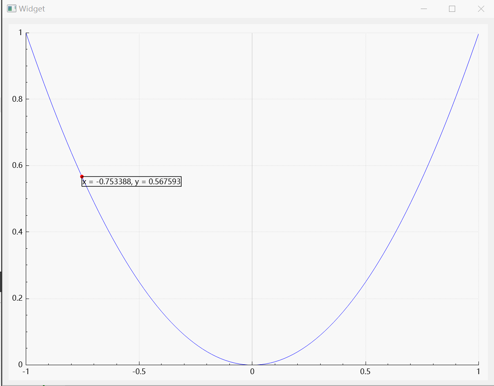Click the y-axis tick label 0.8
This screenshot has width=494, height=386.
click(x=17, y=99)
